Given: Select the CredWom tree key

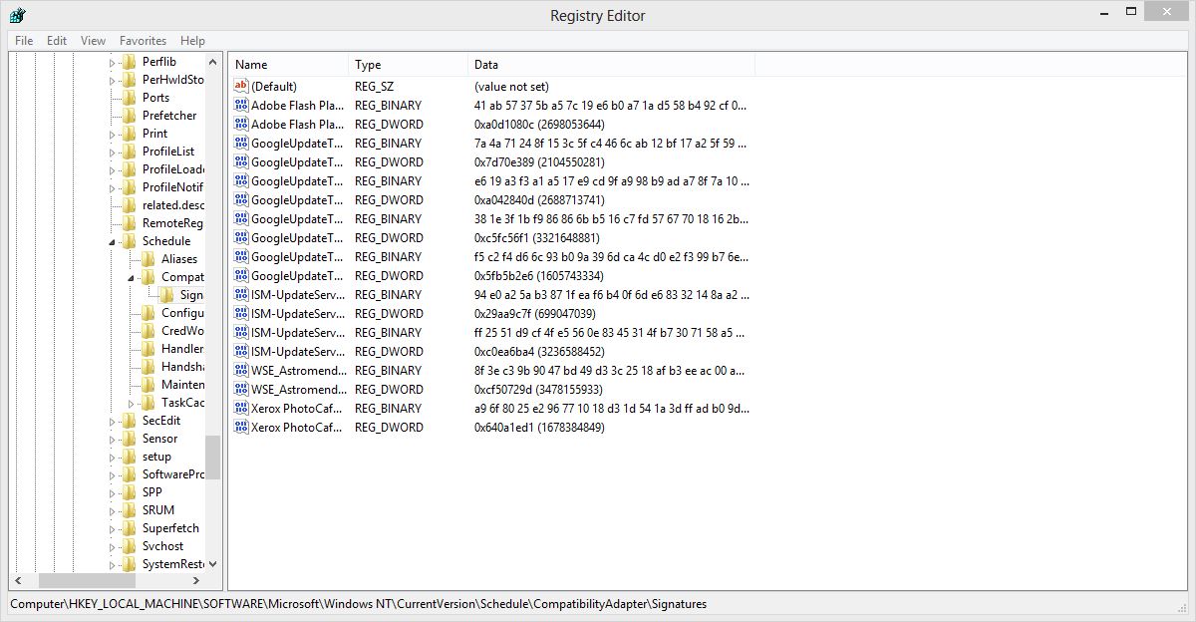Looking at the screenshot, I should pyautogui.click(x=182, y=331).
